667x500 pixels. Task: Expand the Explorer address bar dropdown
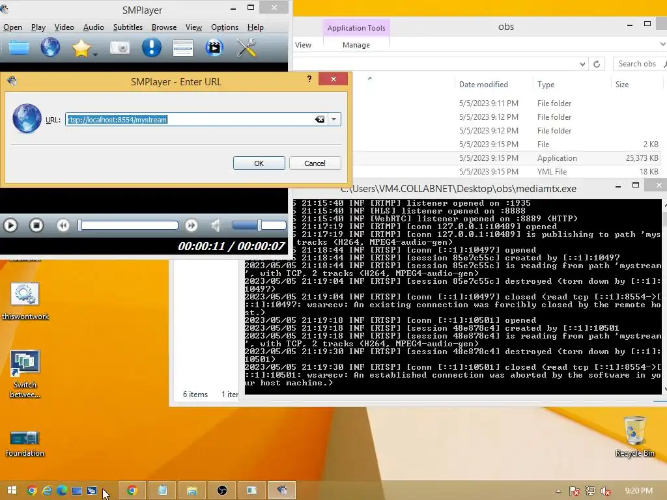[x=582, y=64]
